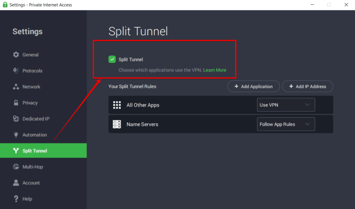Click the All Other Apps rule label

[143, 105]
